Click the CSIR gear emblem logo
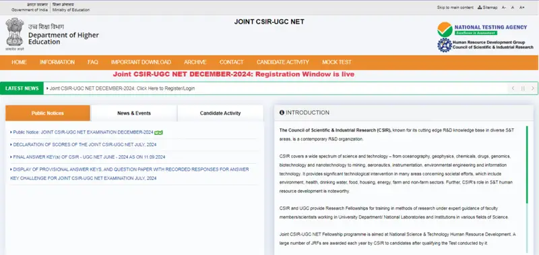Image resolution: width=539 pixels, height=255 pixels. (x=444, y=45)
